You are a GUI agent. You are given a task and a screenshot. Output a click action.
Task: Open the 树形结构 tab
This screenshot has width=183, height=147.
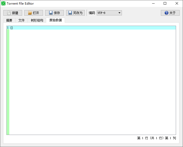pyautogui.click(x=37, y=20)
